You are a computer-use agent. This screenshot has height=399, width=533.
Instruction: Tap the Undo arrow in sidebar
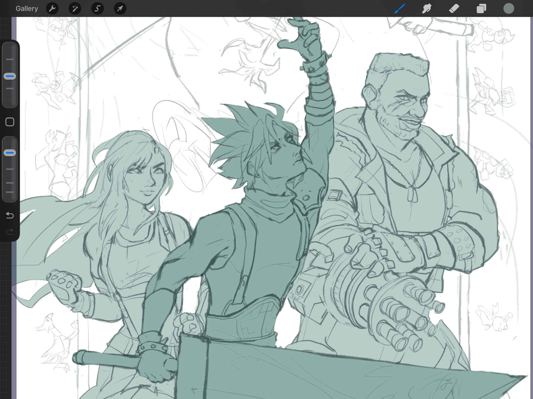pos(10,215)
